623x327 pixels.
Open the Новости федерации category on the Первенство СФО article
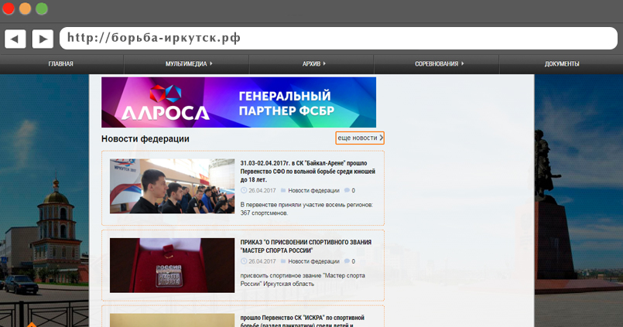pyautogui.click(x=313, y=190)
